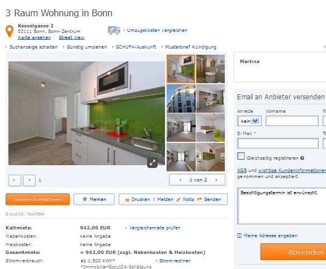Viewport: 326px width, 269px height.
Task: Open the Street View link
Action: 72,37
